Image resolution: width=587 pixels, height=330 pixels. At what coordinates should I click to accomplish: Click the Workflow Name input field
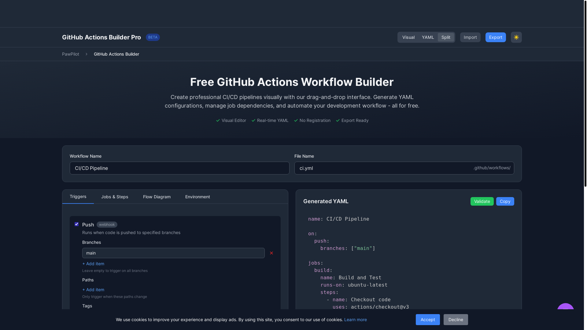[x=179, y=168]
